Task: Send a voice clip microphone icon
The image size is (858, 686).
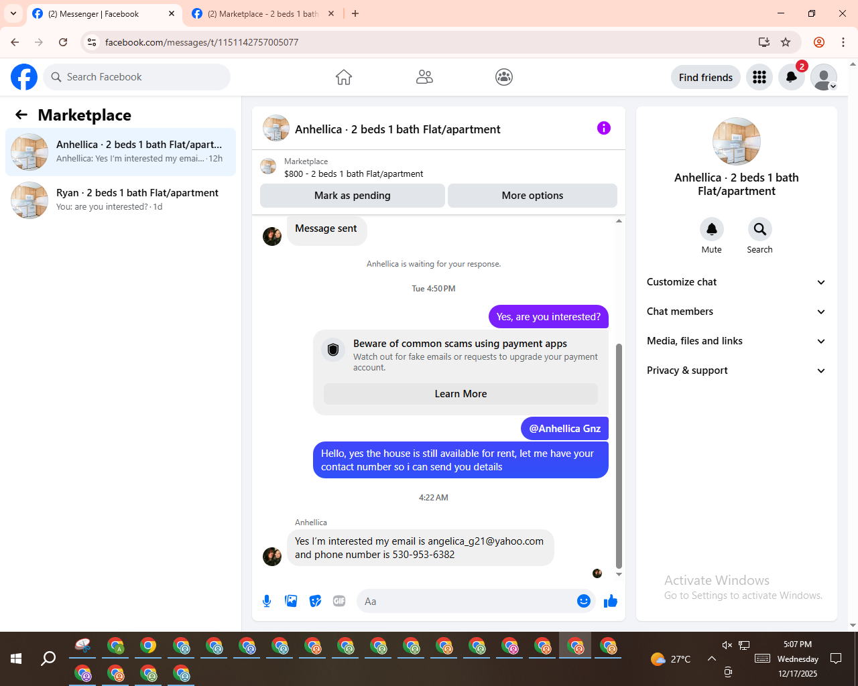Action: [267, 601]
